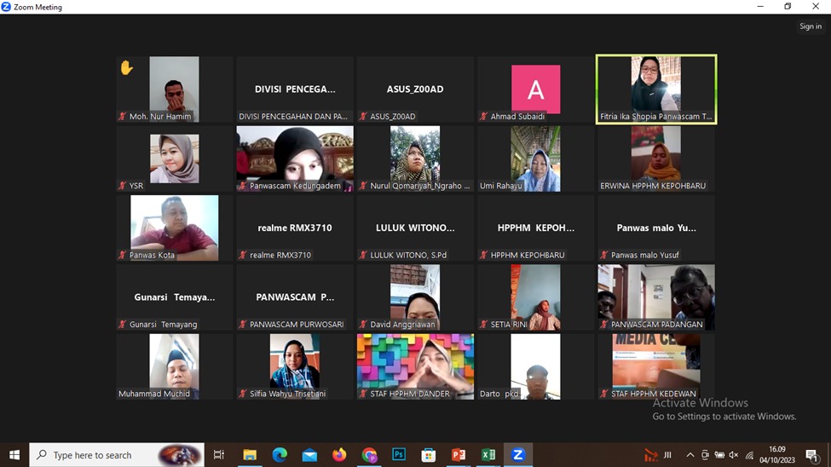This screenshot has width=831, height=467.
Task: Click the raised hand icon on Moh. Nur Hamim
Action: (x=126, y=68)
